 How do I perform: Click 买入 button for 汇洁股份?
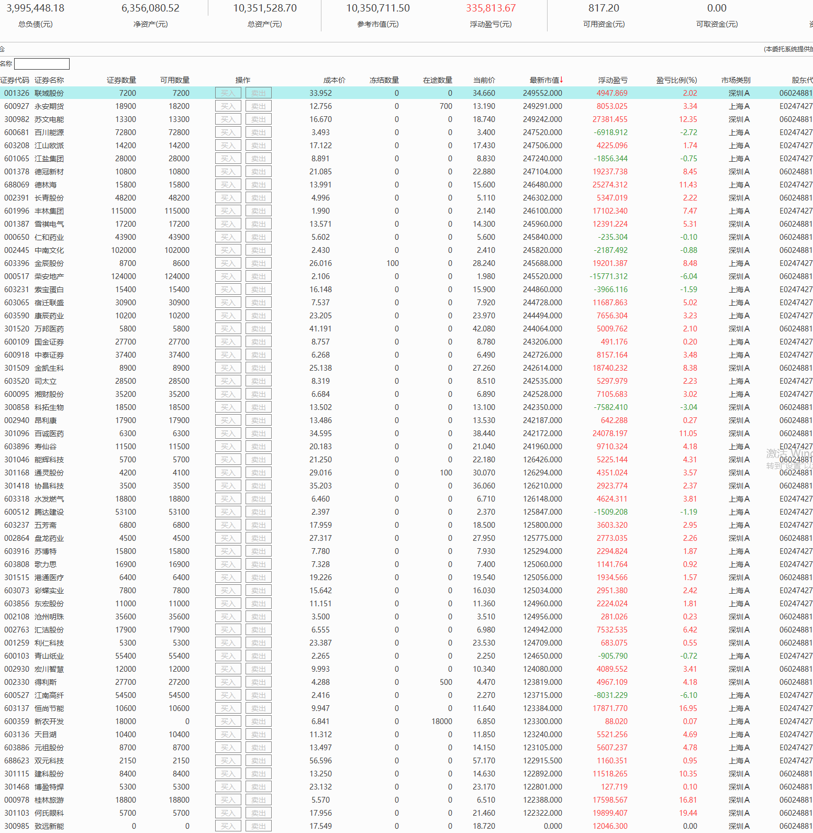click(228, 630)
